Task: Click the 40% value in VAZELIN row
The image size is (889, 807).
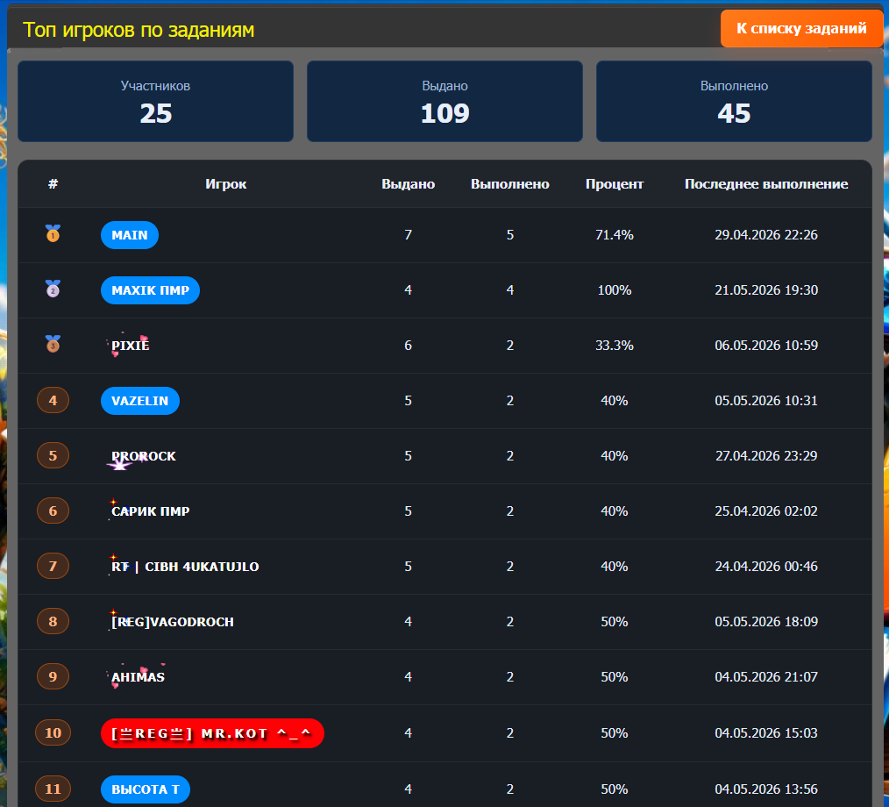Action: (614, 400)
